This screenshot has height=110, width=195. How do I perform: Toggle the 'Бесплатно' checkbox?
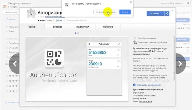7,52
